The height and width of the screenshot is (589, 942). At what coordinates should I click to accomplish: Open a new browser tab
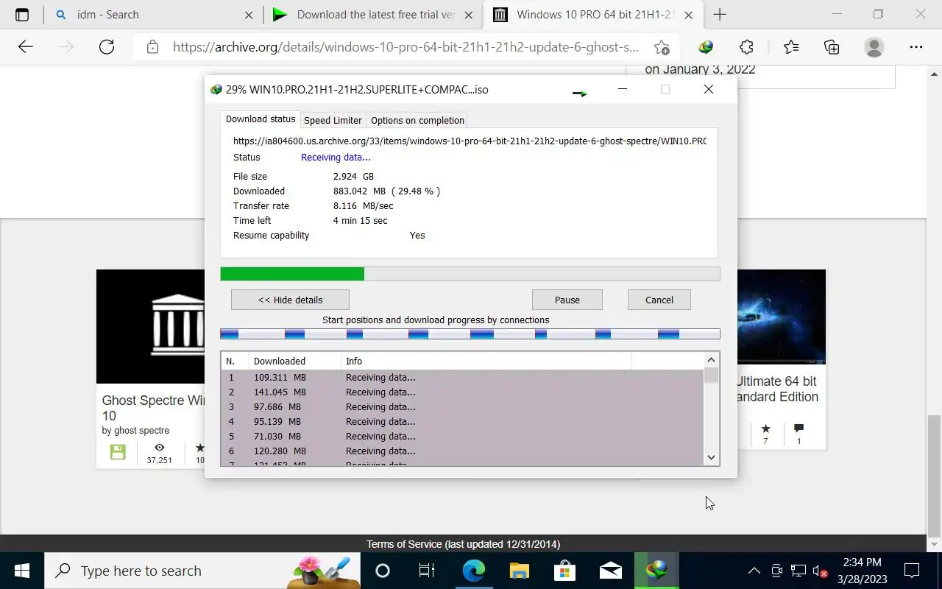tap(720, 15)
